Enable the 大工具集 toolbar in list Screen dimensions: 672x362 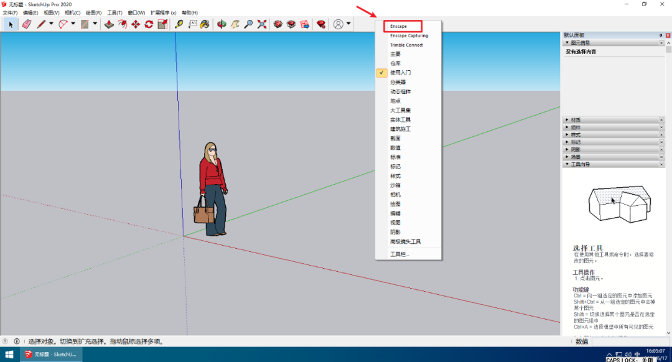[400, 110]
